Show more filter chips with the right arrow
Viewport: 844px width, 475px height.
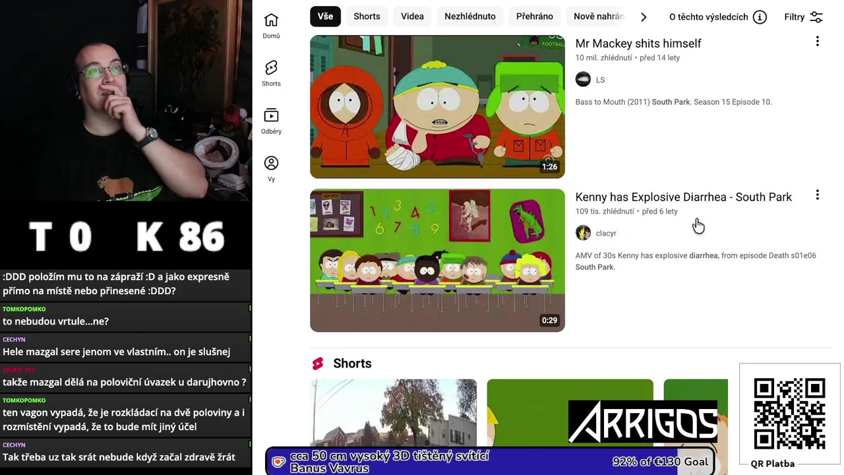tap(644, 17)
